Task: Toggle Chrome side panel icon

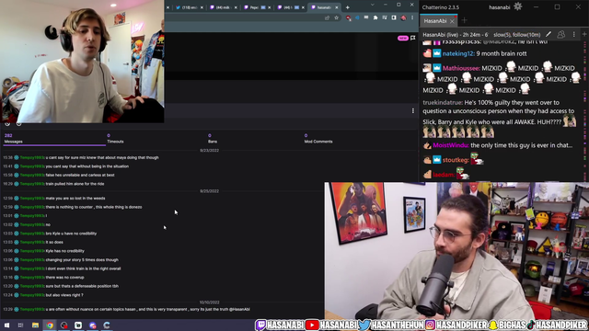Action: click(394, 17)
